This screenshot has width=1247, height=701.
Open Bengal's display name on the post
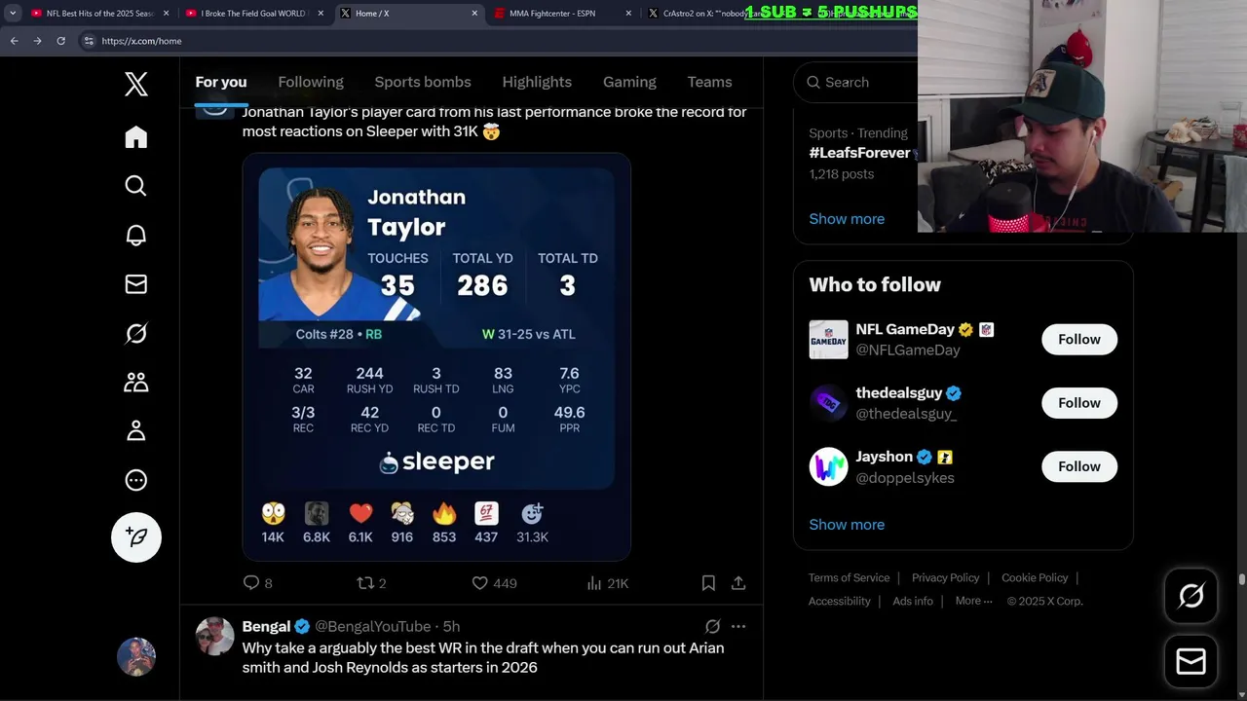click(266, 626)
